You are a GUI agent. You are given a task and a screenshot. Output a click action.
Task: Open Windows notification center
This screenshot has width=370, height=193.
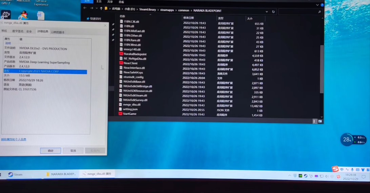click(x=364, y=177)
